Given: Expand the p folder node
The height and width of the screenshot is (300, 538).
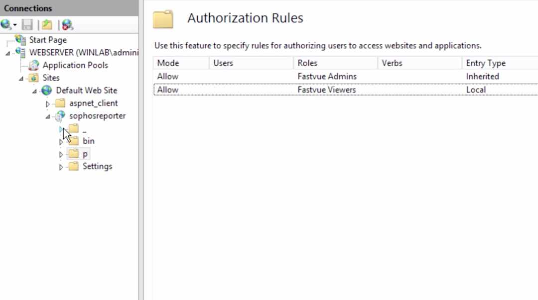Looking at the screenshot, I should pos(60,154).
